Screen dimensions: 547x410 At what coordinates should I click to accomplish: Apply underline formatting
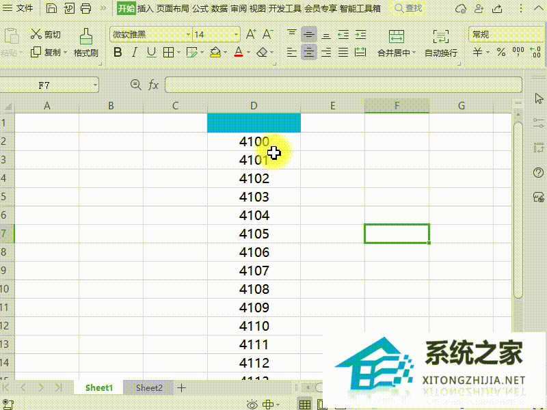[x=150, y=52]
